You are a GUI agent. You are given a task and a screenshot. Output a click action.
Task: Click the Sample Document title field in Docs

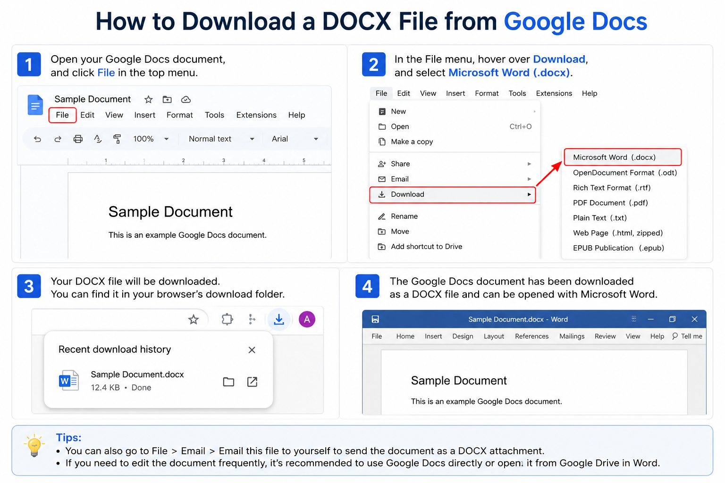(x=93, y=99)
